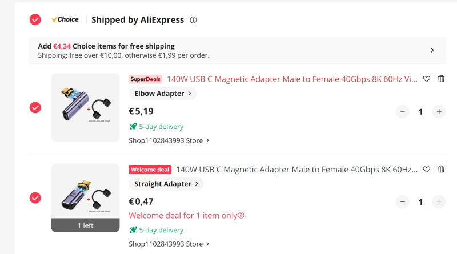
Task: Decrease Elbow Adapter quantity with minus icon
Action: 403,111
